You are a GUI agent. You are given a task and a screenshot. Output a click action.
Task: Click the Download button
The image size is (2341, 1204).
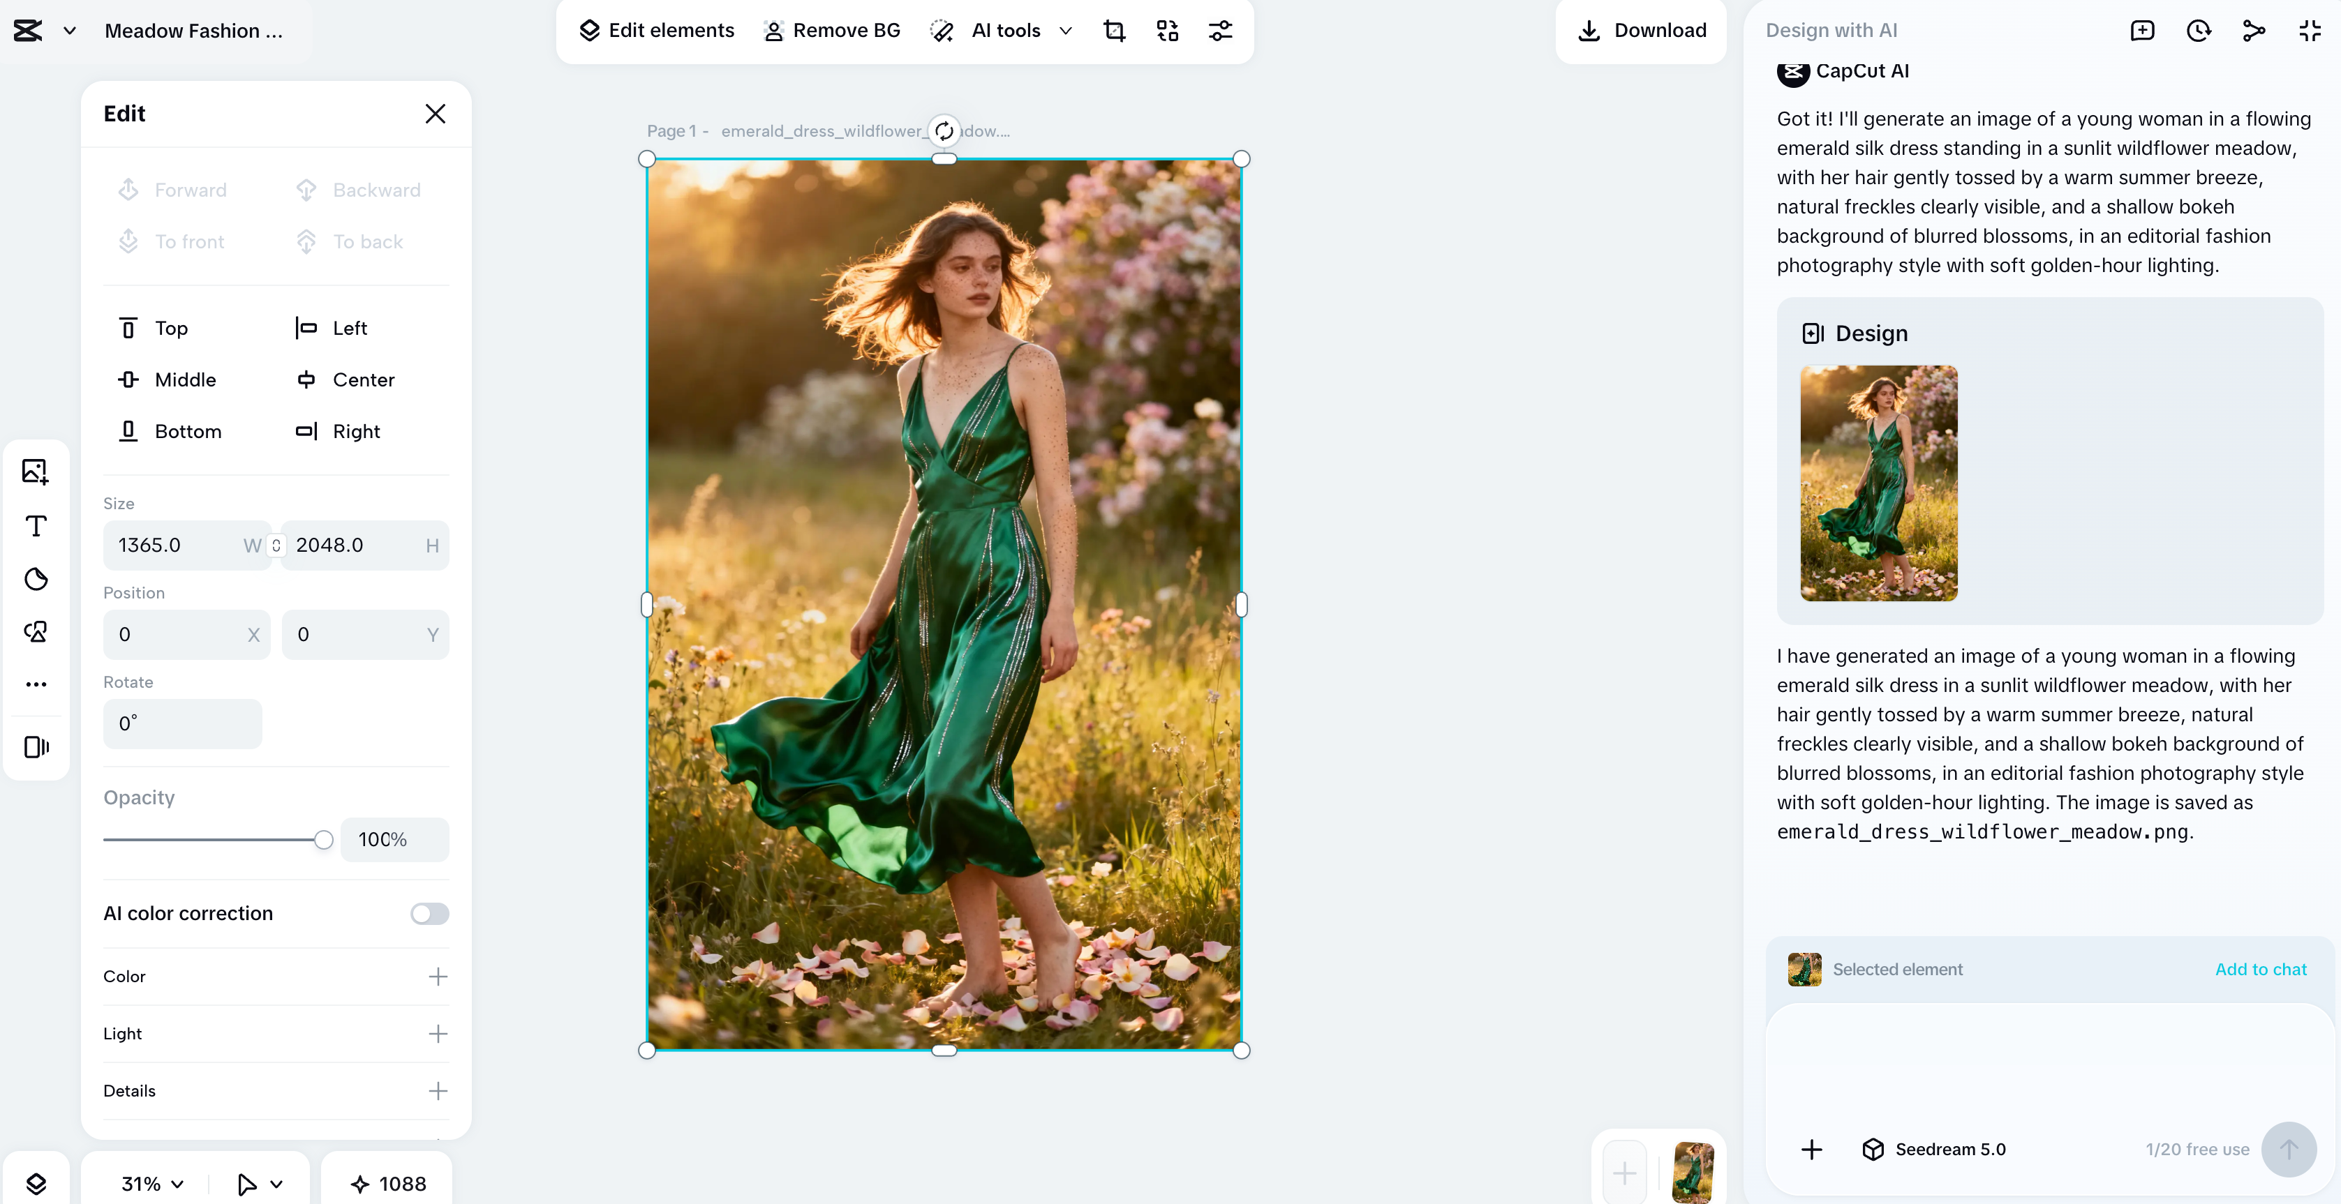click(x=1641, y=30)
